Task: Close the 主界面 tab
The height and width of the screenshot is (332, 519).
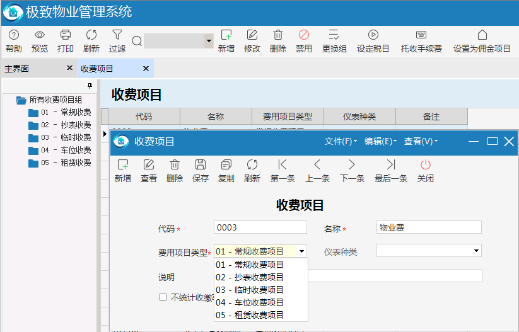Action: coord(69,68)
